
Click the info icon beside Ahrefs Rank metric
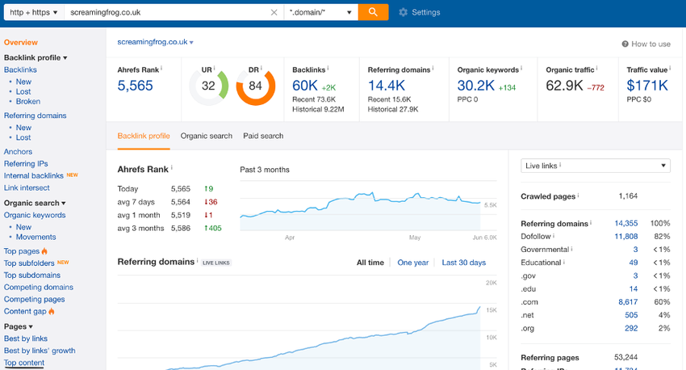[x=161, y=69]
